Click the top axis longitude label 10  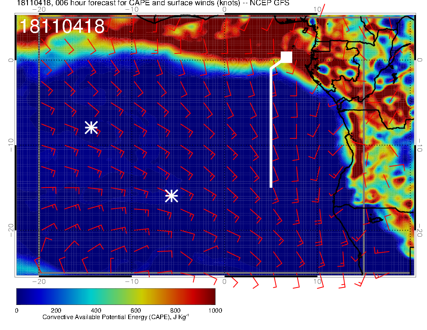point(317,9)
